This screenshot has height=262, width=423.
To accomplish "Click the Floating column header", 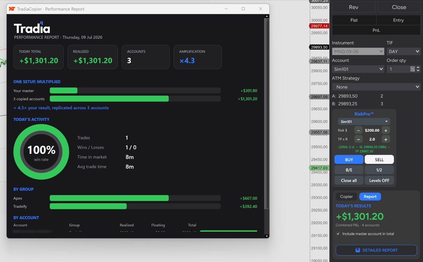I will click(x=158, y=225).
